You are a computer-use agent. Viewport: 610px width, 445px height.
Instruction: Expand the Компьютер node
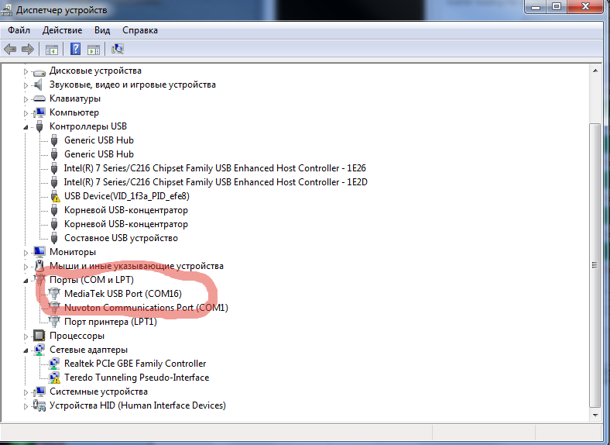(26, 113)
